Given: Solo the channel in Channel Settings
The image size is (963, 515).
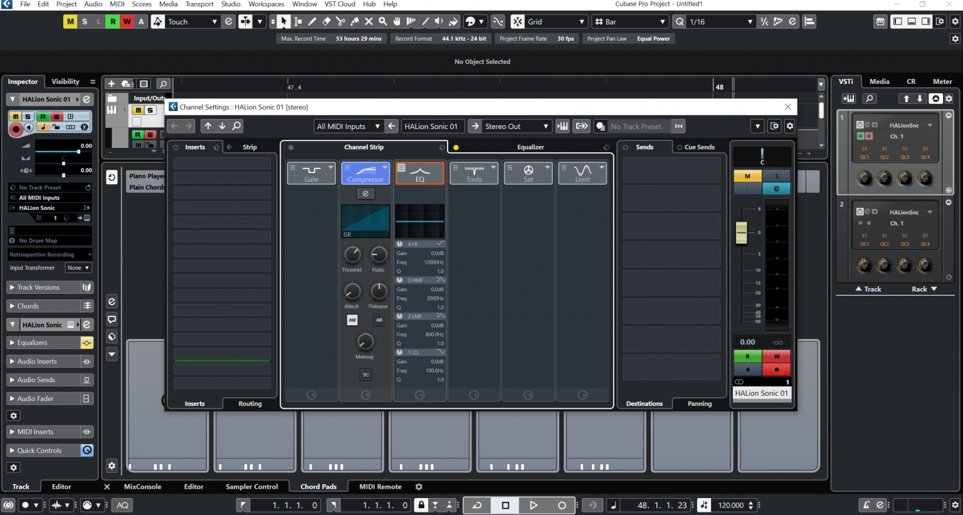Looking at the screenshot, I should coord(777,177).
